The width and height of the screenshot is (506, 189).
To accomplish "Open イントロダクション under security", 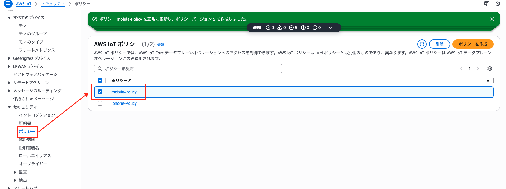I will point(37,115).
